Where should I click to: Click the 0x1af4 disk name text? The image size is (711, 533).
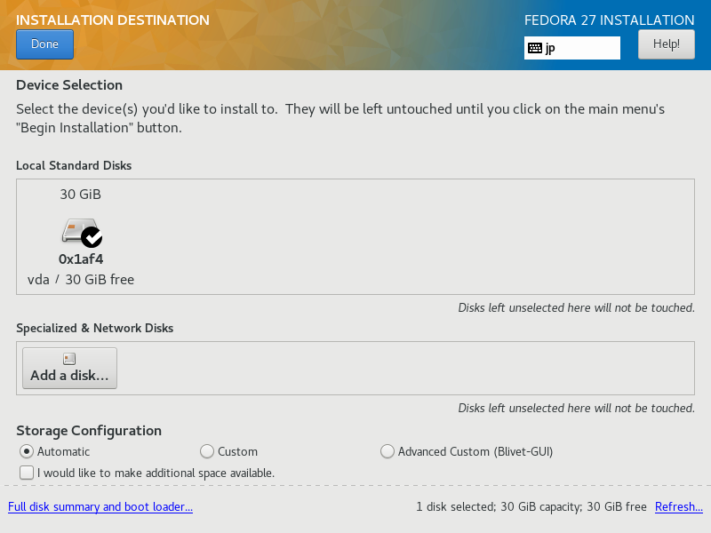tap(81, 259)
